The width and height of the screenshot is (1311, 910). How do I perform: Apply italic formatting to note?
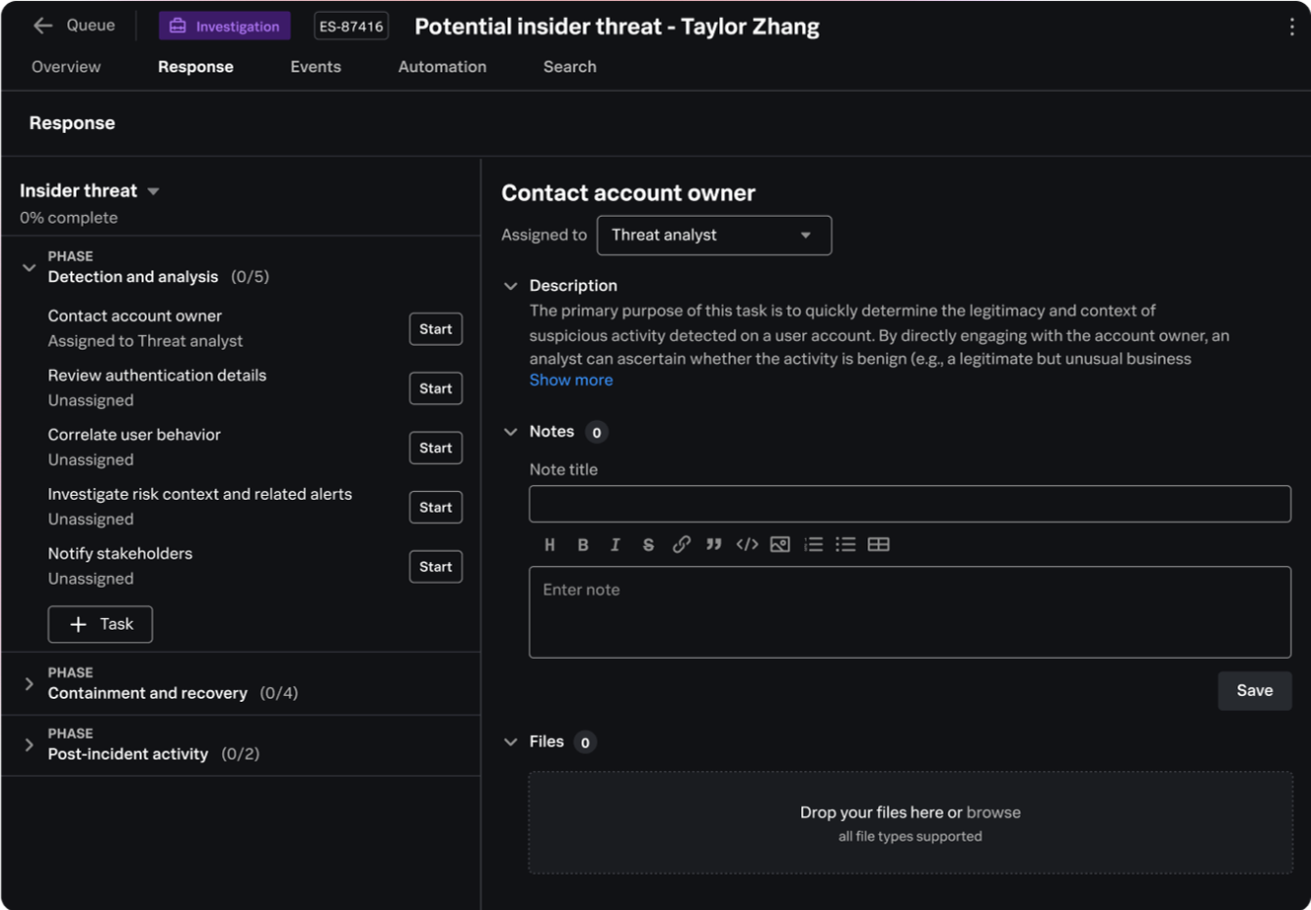616,544
